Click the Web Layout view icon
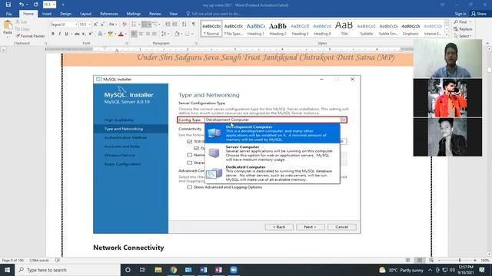 pyautogui.click(x=431, y=260)
